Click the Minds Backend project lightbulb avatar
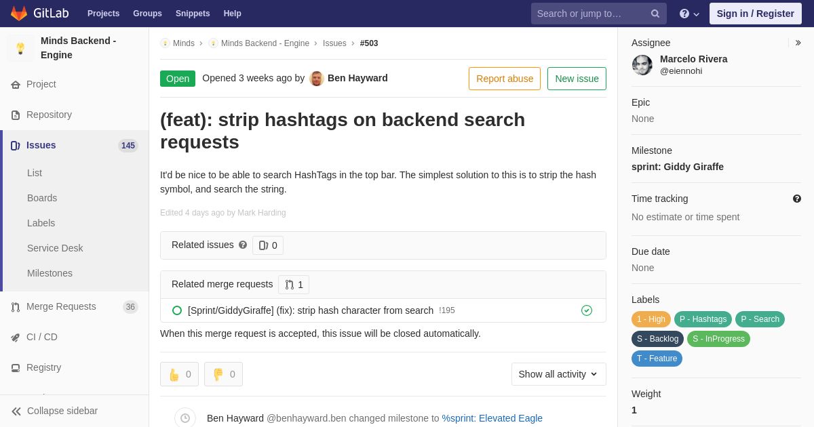 click(20, 48)
